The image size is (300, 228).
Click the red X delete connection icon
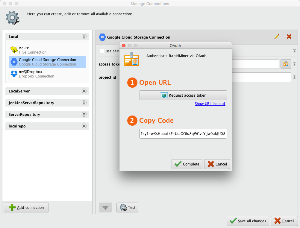click(289, 37)
